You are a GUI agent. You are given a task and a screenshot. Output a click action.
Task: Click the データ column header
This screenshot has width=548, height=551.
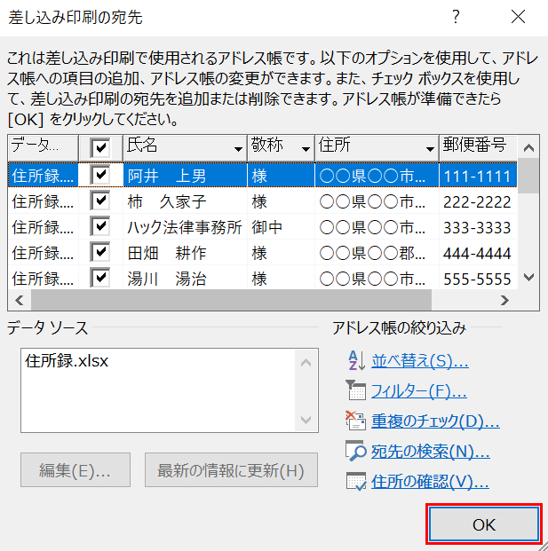click(43, 147)
